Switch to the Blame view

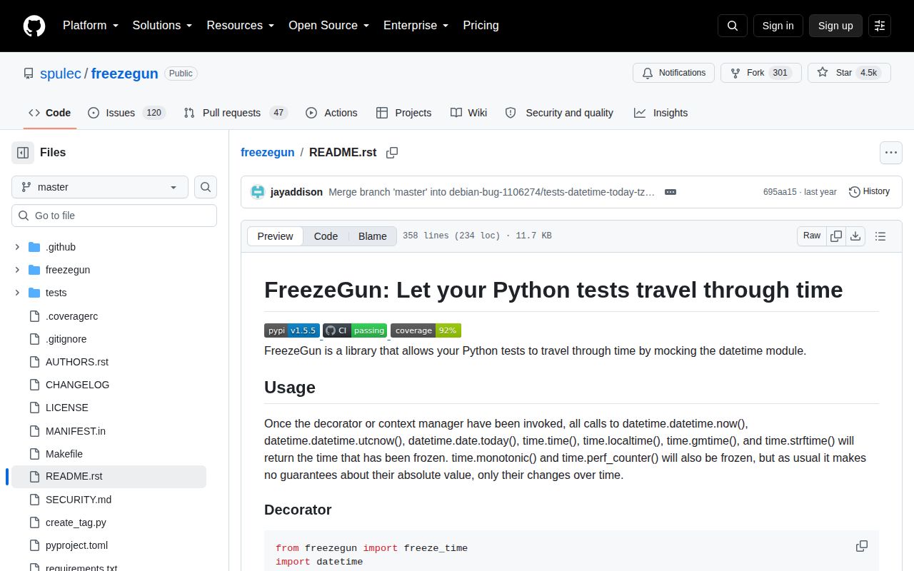point(372,236)
